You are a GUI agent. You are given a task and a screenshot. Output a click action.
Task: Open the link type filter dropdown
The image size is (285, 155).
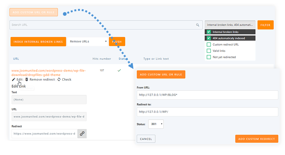click(230, 25)
